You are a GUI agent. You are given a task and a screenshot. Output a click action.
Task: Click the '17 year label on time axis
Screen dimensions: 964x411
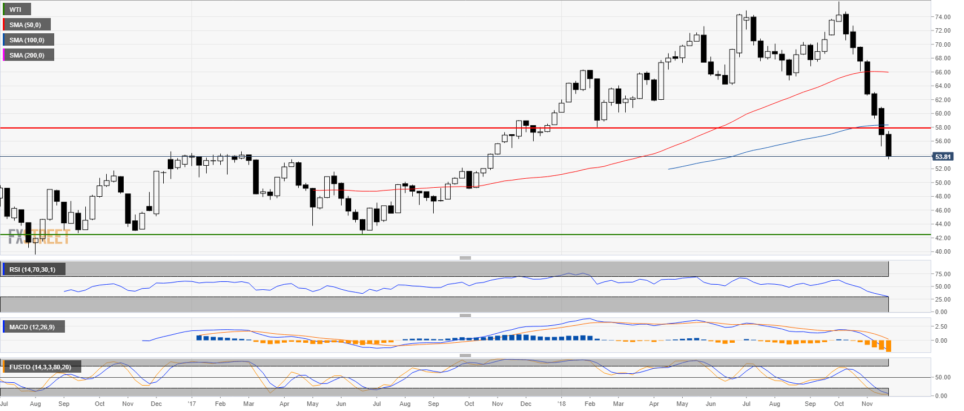pos(192,404)
